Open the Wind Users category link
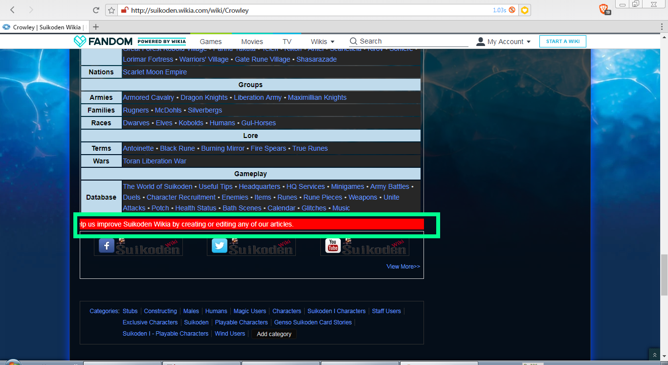Image resolution: width=668 pixels, height=365 pixels. [x=230, y=334]
